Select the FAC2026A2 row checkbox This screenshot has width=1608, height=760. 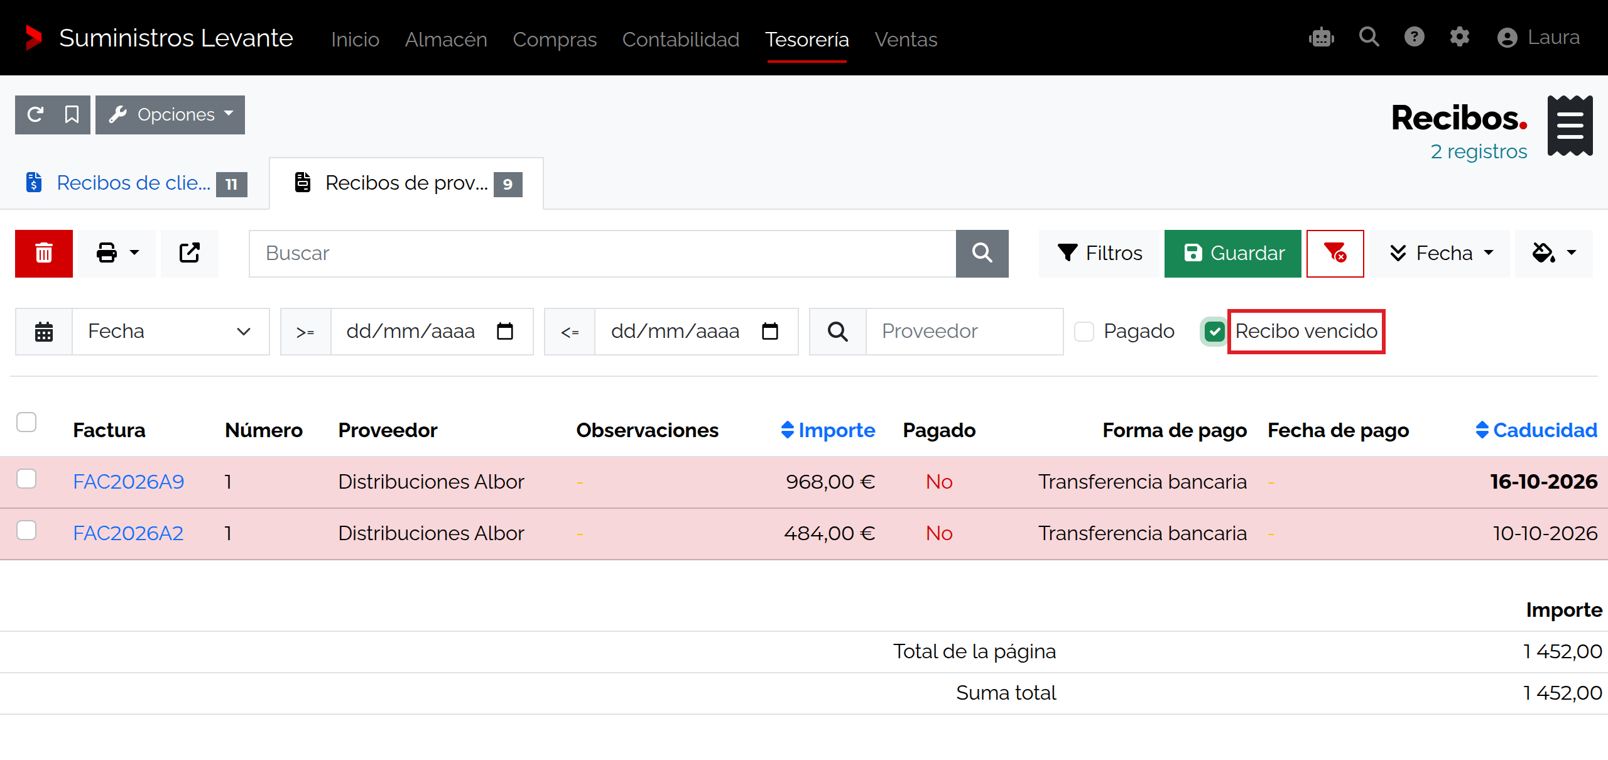[x=26, y=530]
